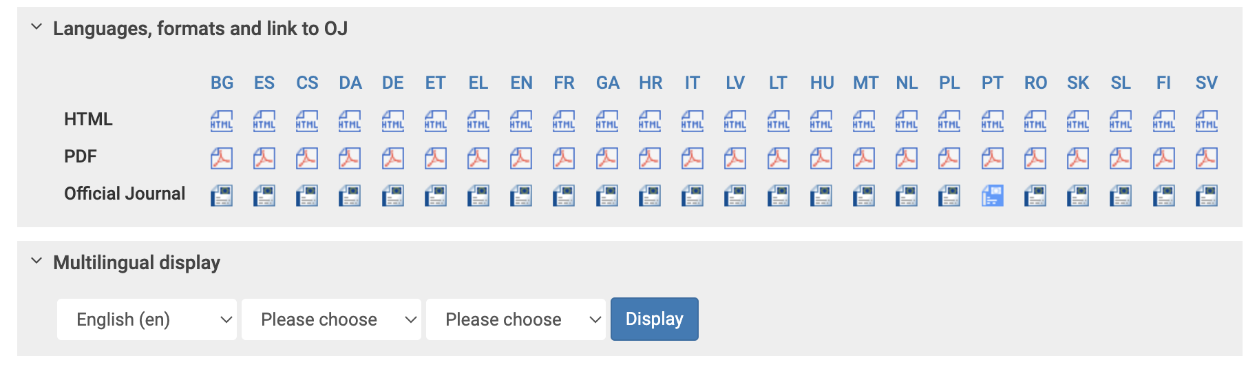Open the Portuguese Official Journal icon
The image size is (1257, 369).
pyautogui.click(x=992, y=196)
